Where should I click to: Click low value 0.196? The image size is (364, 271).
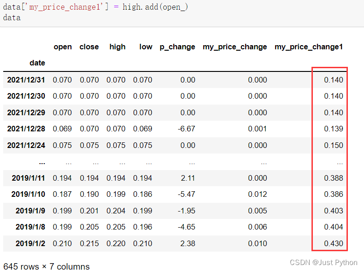coord(142,227)
